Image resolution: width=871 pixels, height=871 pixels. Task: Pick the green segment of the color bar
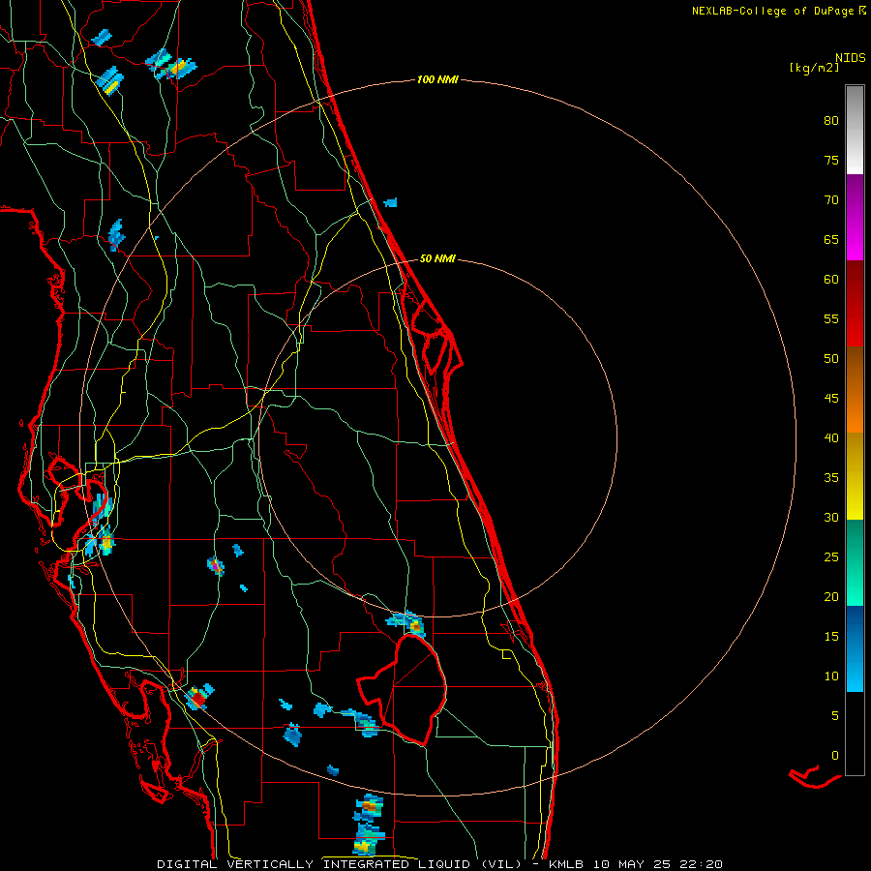(855, 562)
